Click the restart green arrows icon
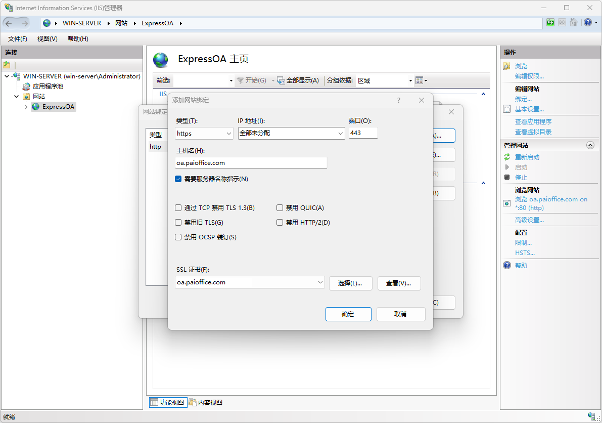 (x=507, y=157)
